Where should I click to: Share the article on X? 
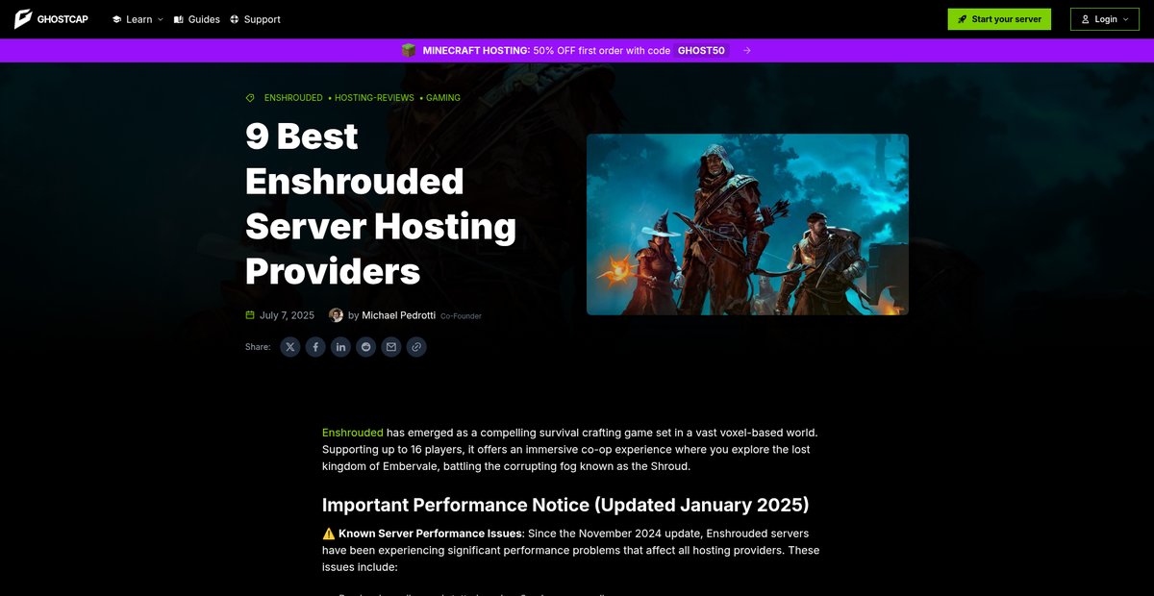tap(290, 347)
